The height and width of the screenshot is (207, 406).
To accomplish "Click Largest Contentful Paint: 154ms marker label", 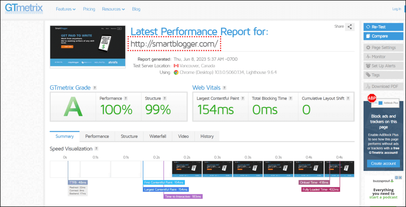I will 166,190.
